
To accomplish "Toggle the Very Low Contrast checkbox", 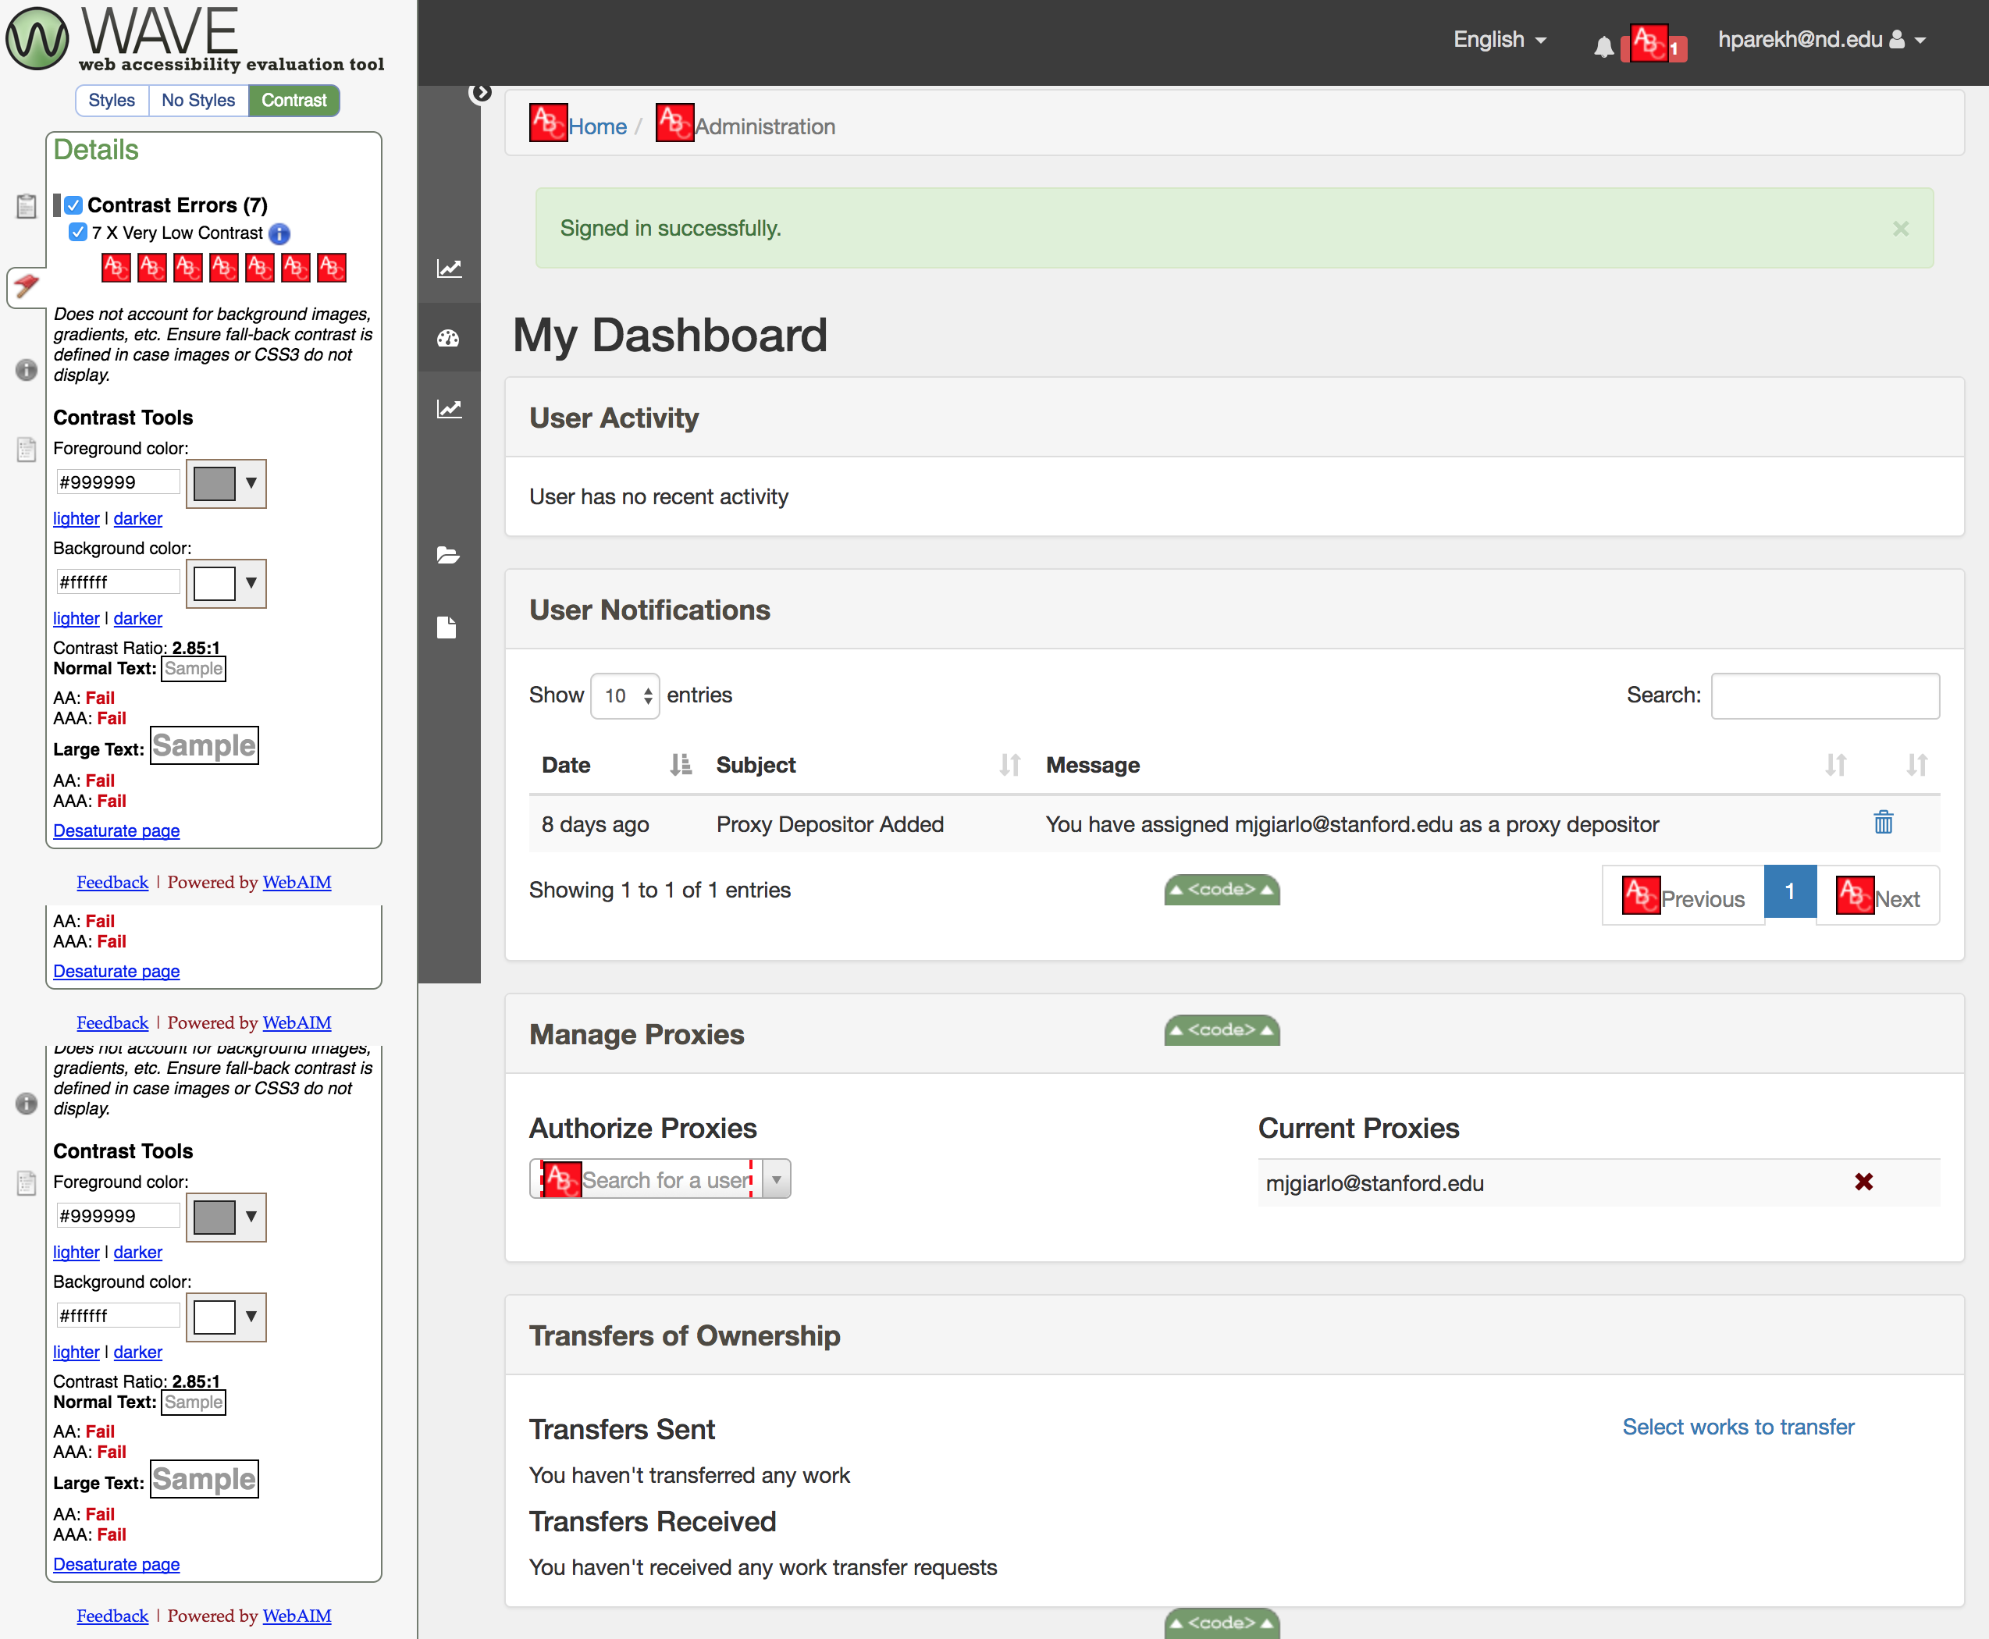I will 78,233.
